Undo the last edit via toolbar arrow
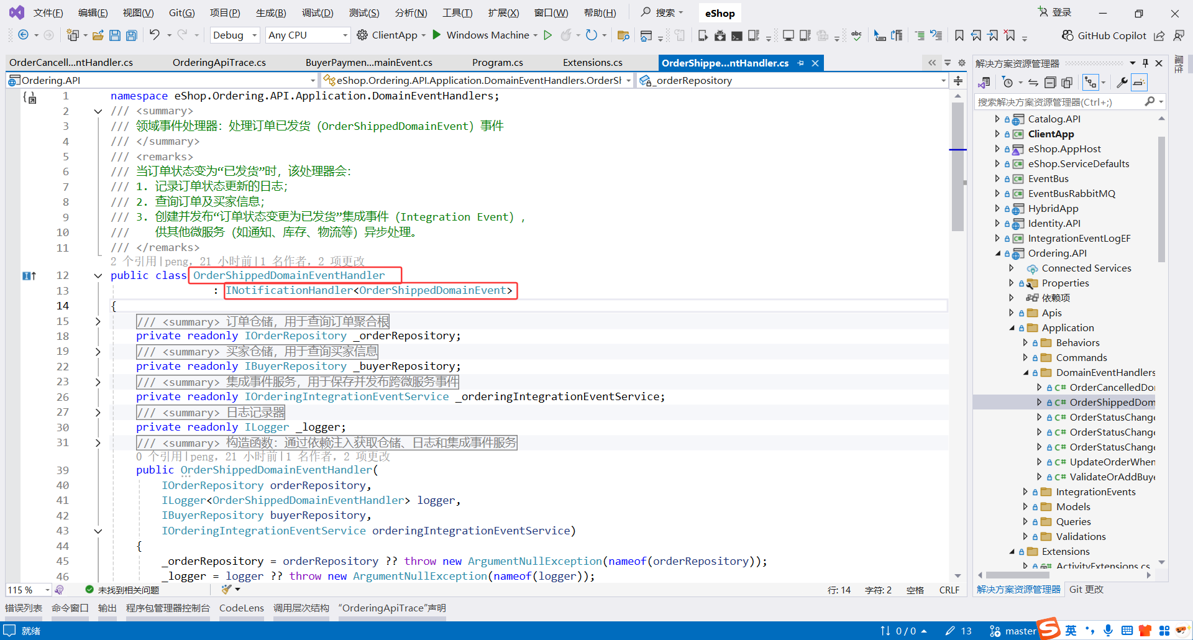The height and width of the screenshot is (640, 1193). (155, 35)
